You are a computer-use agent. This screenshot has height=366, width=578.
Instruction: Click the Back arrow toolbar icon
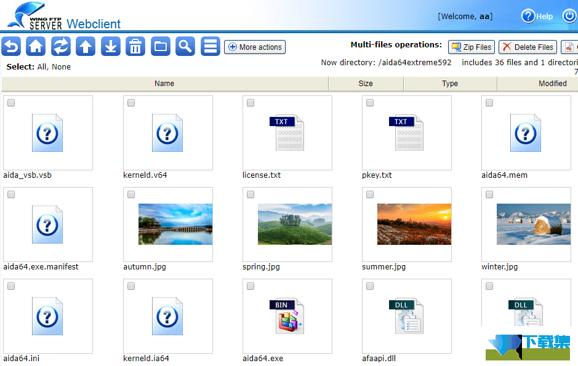pos(11,46)
